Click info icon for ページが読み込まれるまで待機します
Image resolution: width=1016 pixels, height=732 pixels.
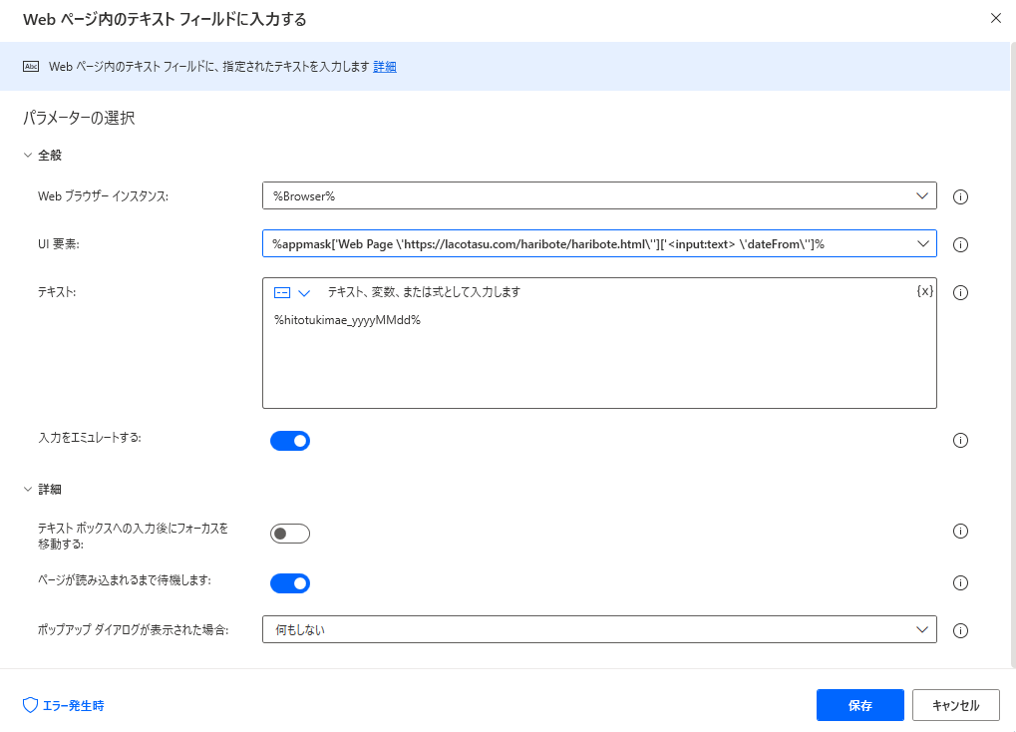click(961, 583)
